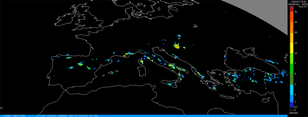Select the cyan 2-3 mm/h legend band

(291, 89)
